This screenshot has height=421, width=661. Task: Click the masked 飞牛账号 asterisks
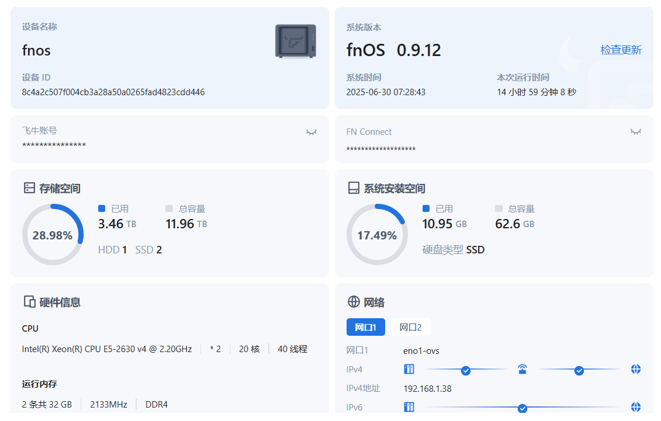tap(54, 145)
